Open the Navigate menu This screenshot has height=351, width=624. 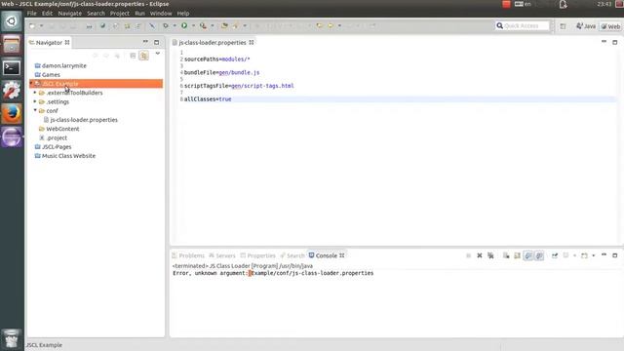tap(69, 13)
